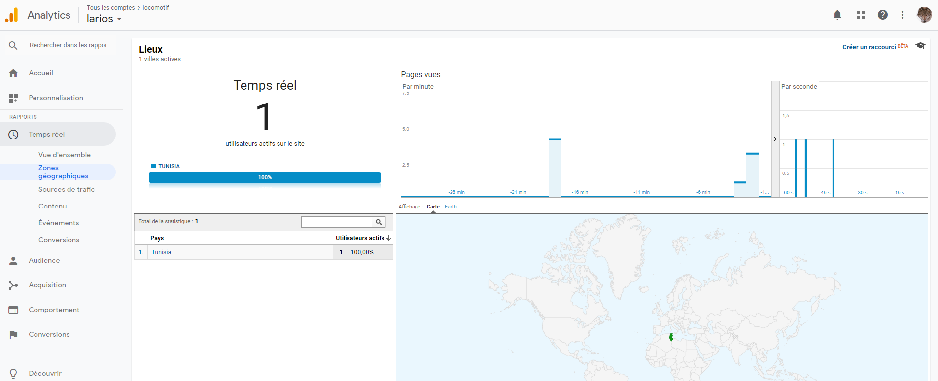Open the help question mark icon
The image size is (938, 381).
point(883,15)
